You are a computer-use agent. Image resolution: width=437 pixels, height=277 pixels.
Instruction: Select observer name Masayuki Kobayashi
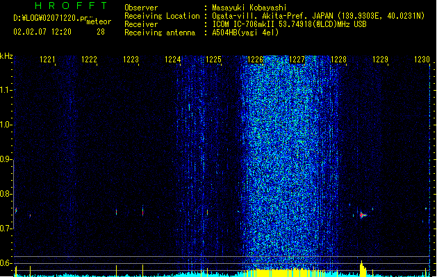(249, 8)
